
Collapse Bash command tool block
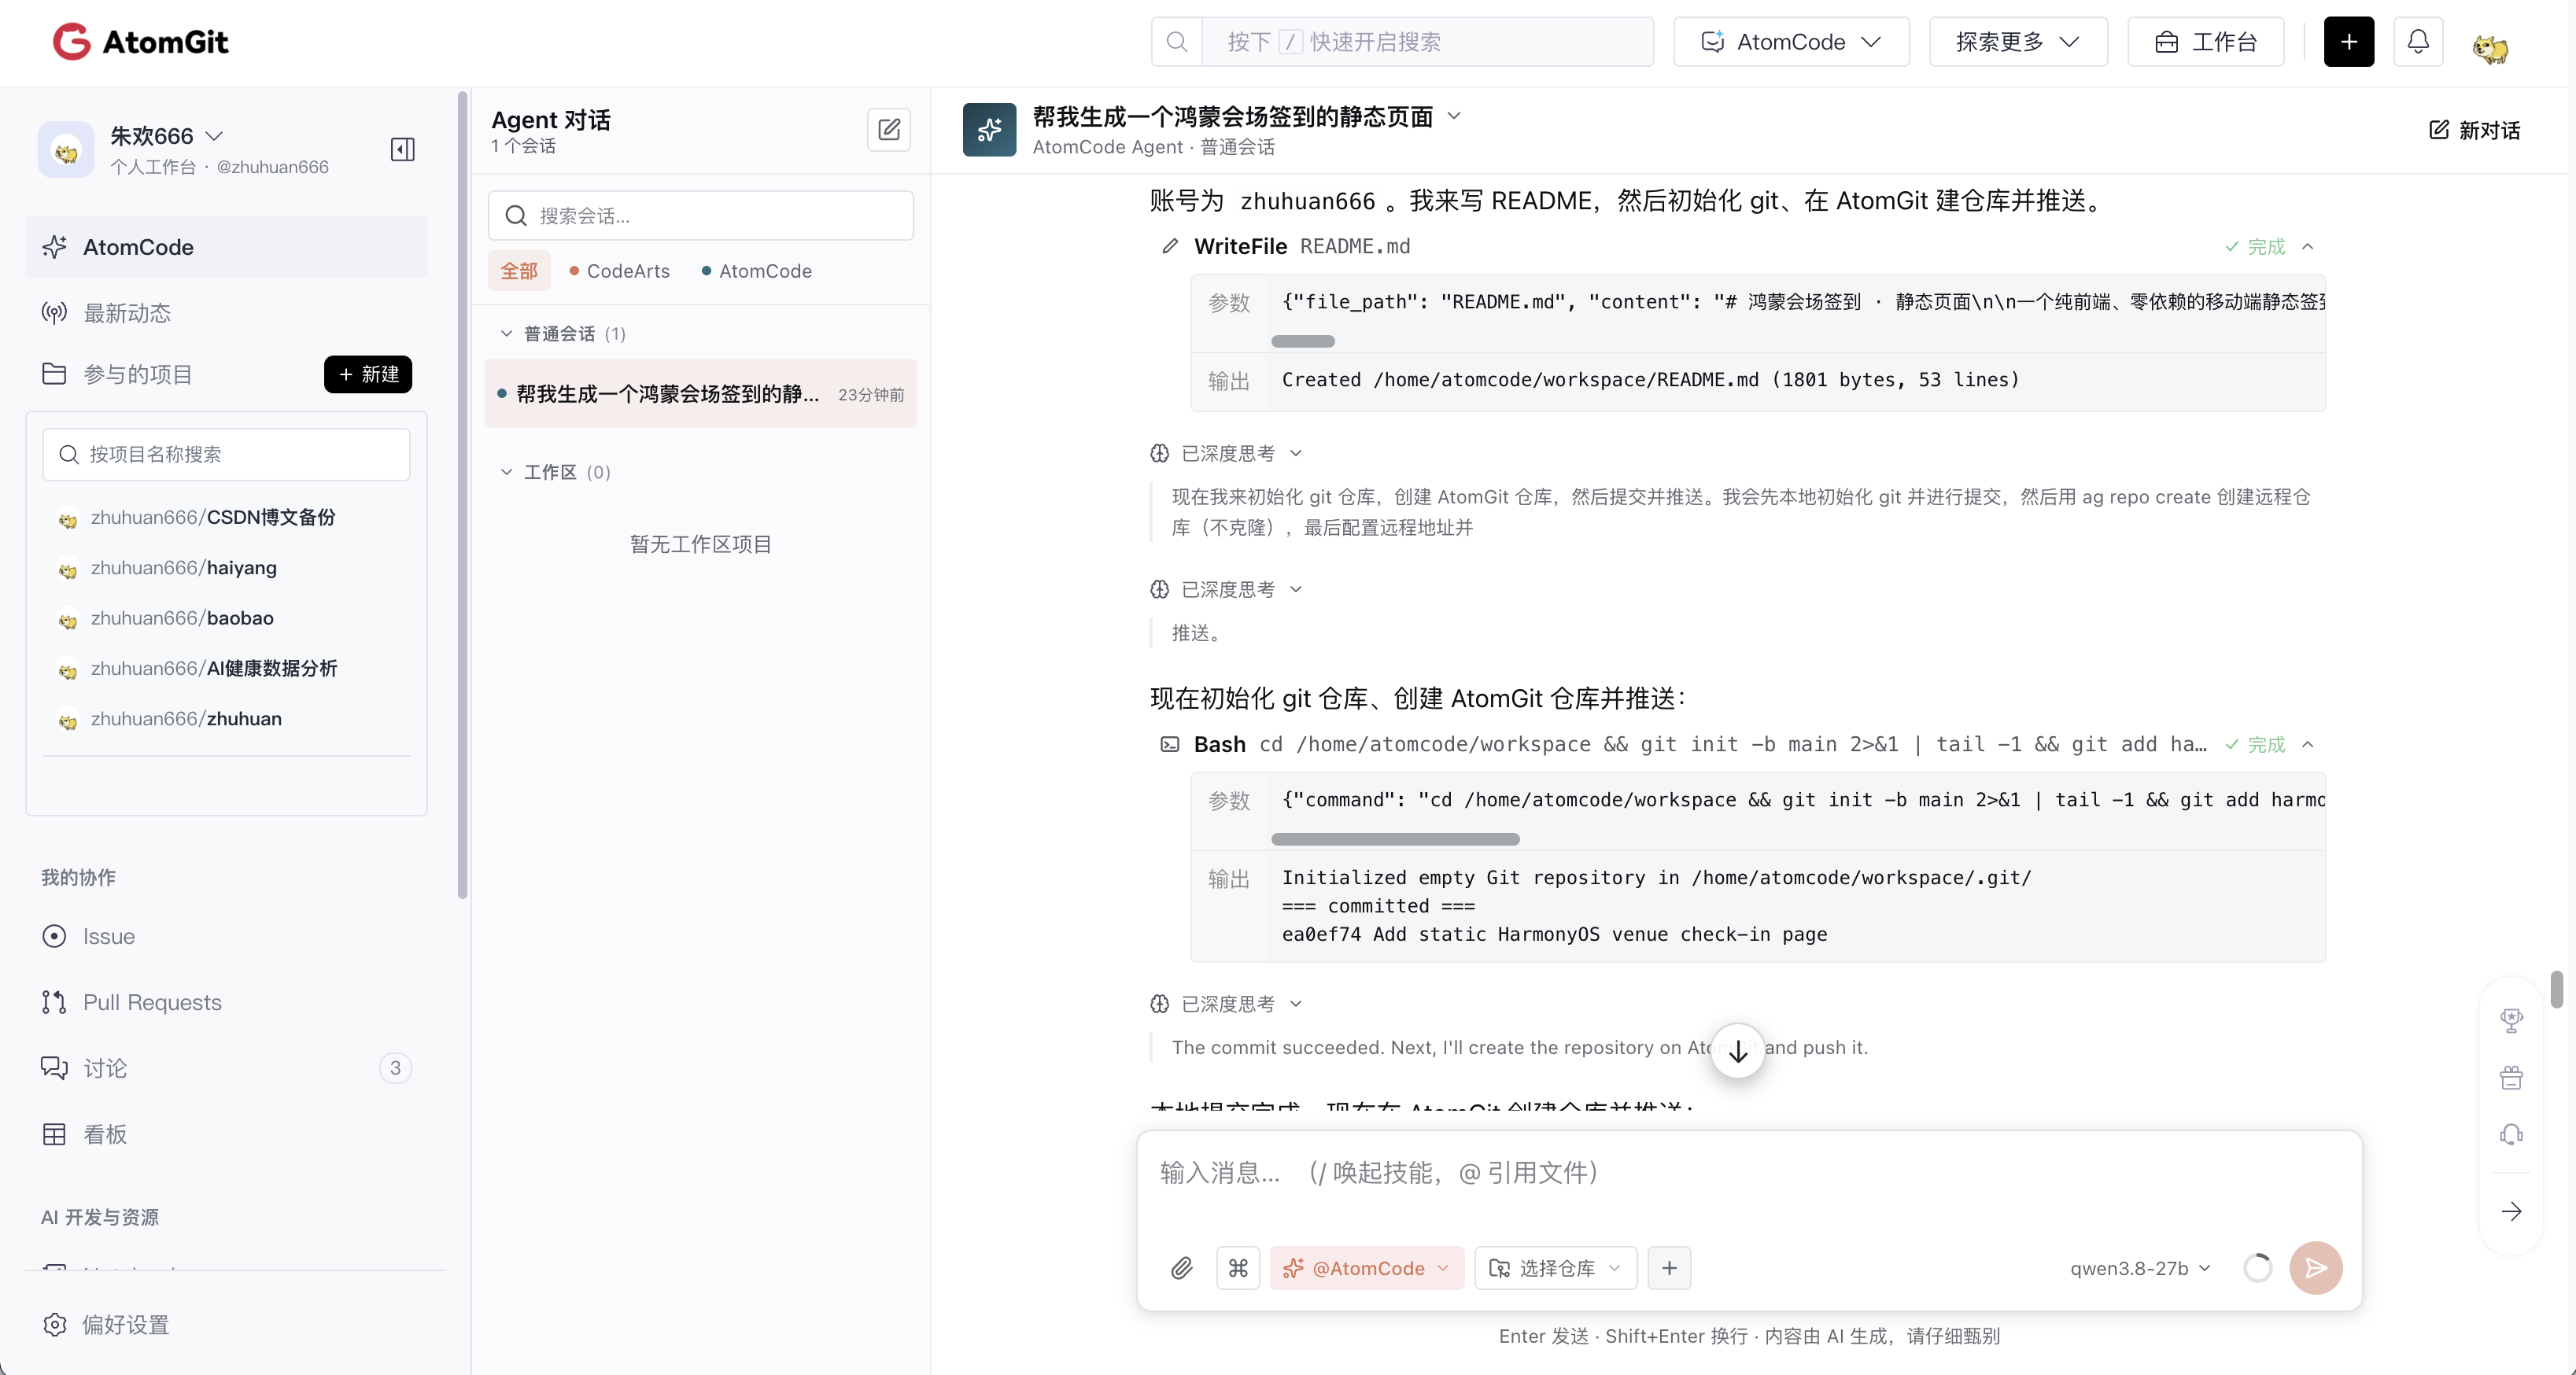point(2308,745)
